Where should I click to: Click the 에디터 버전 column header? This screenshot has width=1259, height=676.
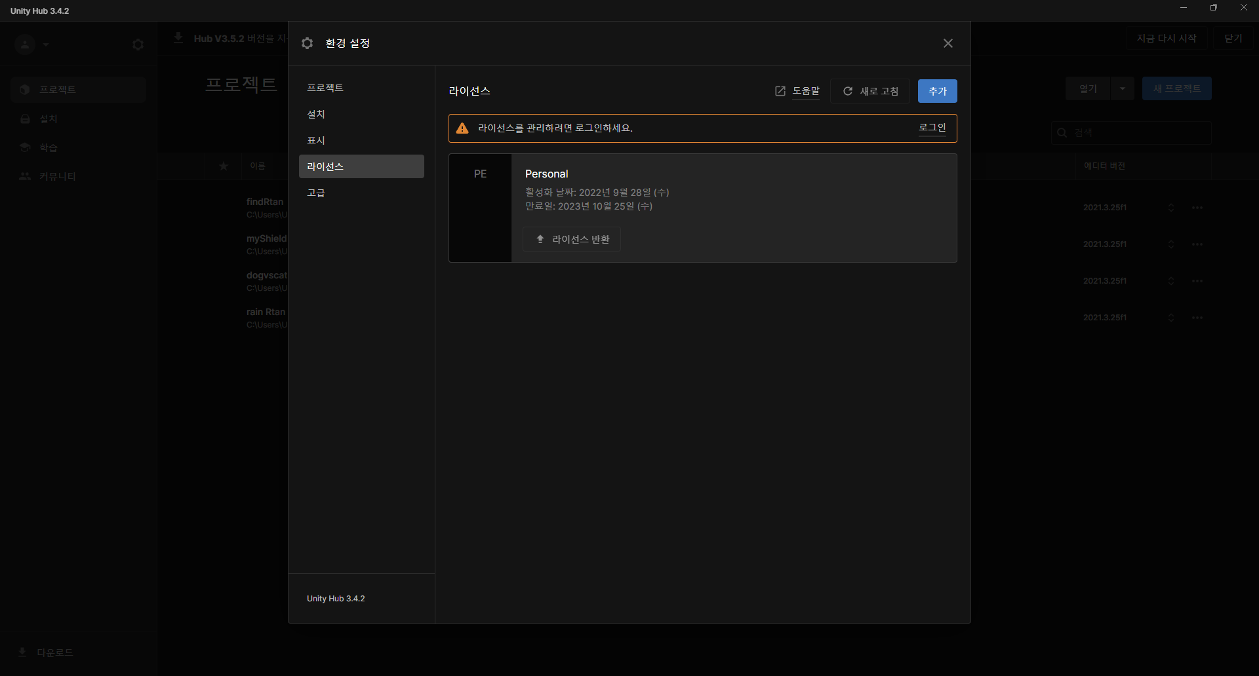(x=1104, y=166)
